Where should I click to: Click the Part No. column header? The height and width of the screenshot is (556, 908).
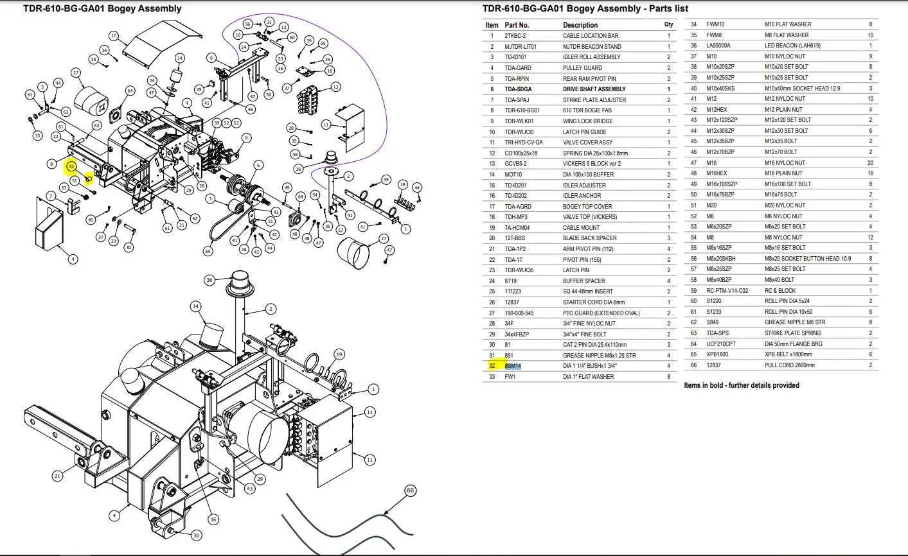517,25
